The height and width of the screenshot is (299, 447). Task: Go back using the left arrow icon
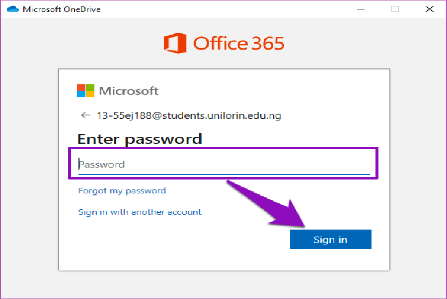[85, 116]
